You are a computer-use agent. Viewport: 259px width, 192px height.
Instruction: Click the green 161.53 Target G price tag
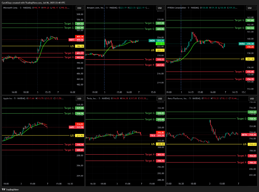click(250, 28)
